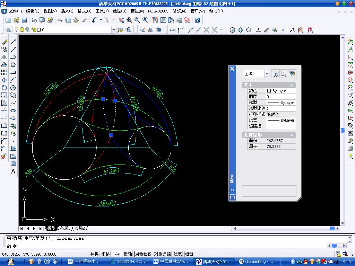The height and width of the screenshot is (266, 355).
Task: Open the 面域 object type dropdown
Action: tap(267, 74)
